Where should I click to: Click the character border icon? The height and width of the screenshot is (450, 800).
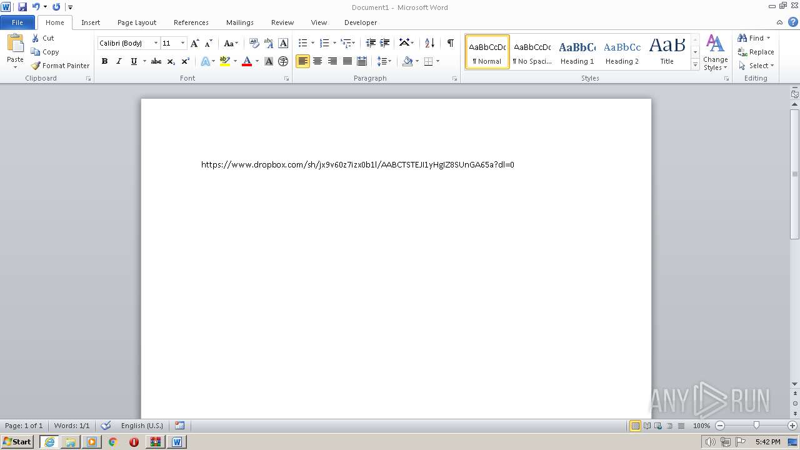click(x=283, y=43)
